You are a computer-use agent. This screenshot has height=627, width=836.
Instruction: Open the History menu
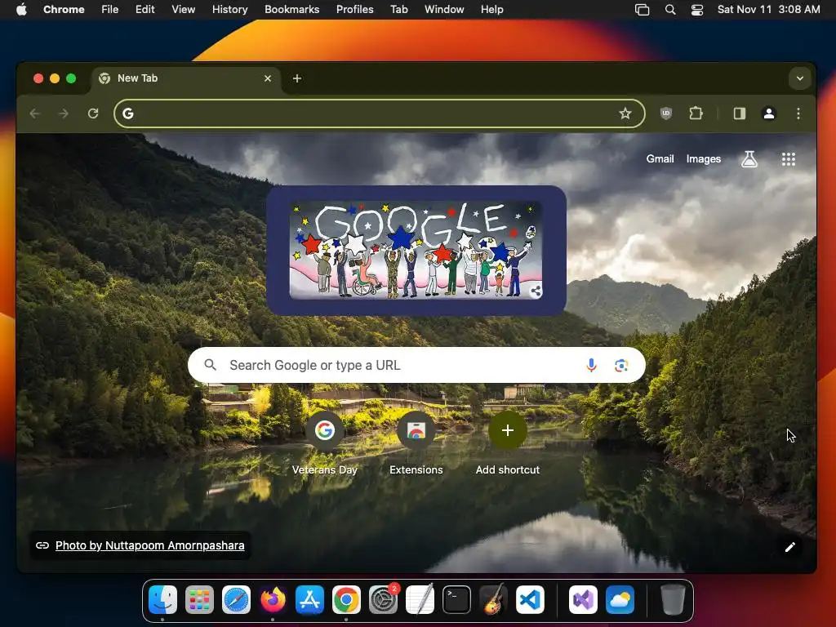[x=229, y=10]
